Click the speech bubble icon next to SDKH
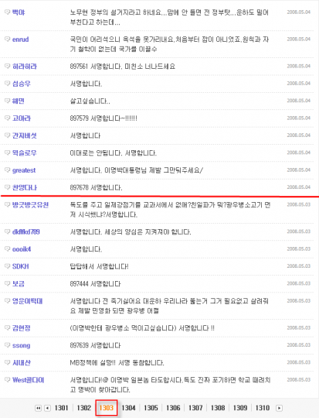 coord(8,266)
